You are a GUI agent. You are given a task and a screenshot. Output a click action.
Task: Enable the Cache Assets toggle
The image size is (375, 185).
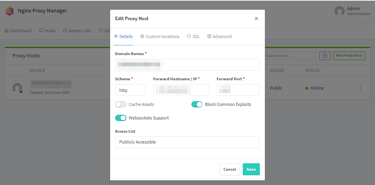tap(121, 104)
